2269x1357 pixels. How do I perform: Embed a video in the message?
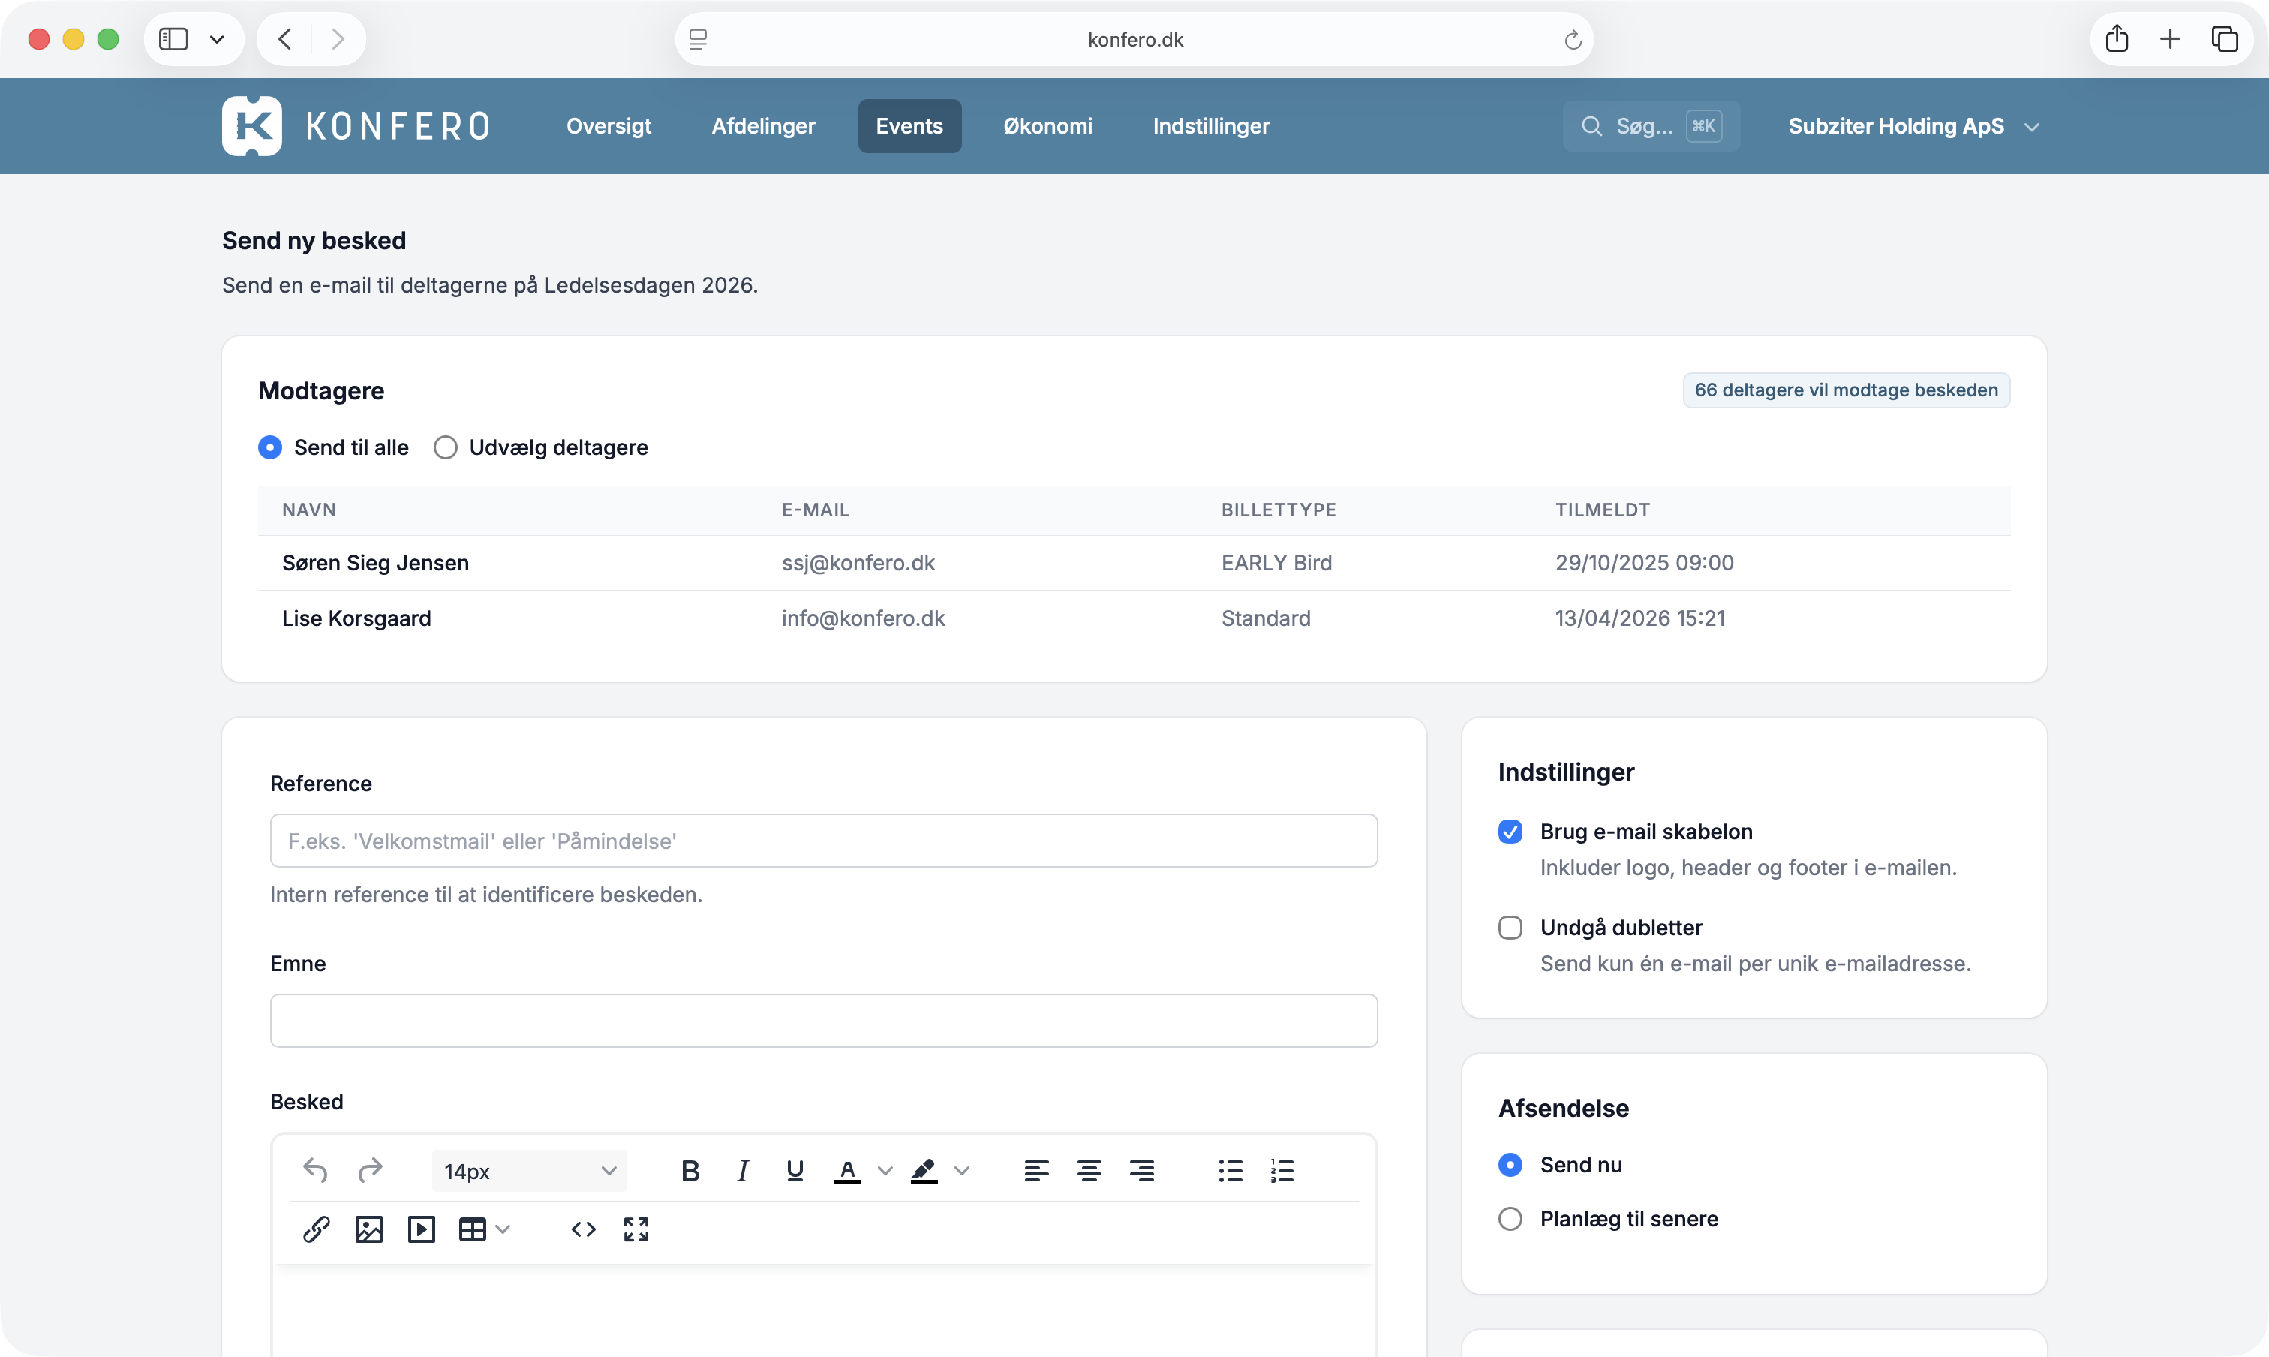click(x=420, y=1229)
